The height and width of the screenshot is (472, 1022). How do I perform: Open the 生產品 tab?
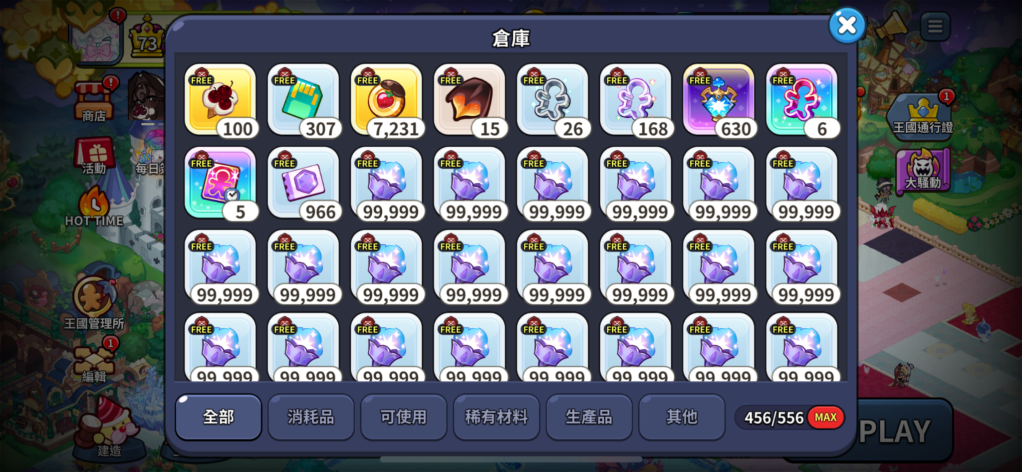(589, 417)
